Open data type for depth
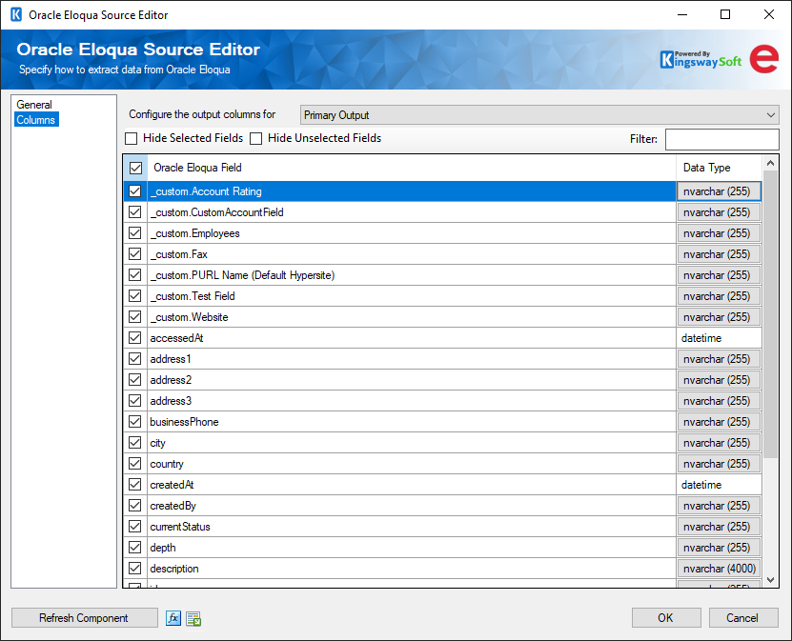 [719, 548]
